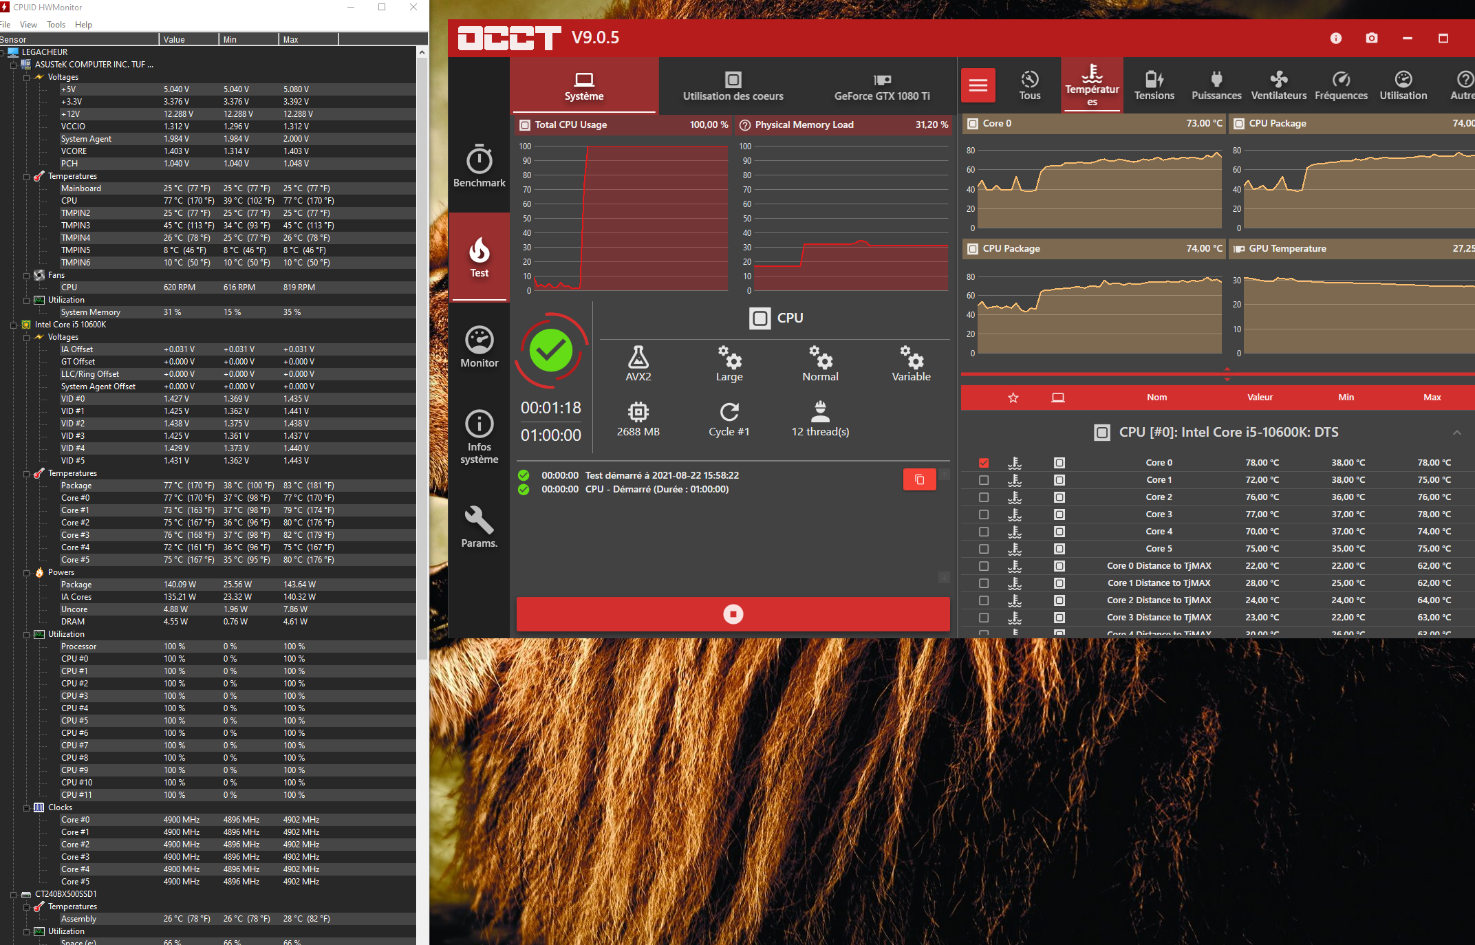Image resolution: width=1475 pixels, height=945 pixels.
Task: Select the Large data set option
Action: click(729, 364)
